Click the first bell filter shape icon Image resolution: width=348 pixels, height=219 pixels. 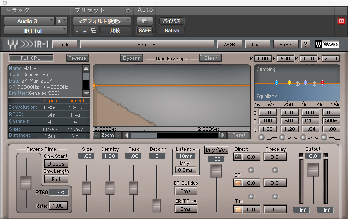coord(292,138)
